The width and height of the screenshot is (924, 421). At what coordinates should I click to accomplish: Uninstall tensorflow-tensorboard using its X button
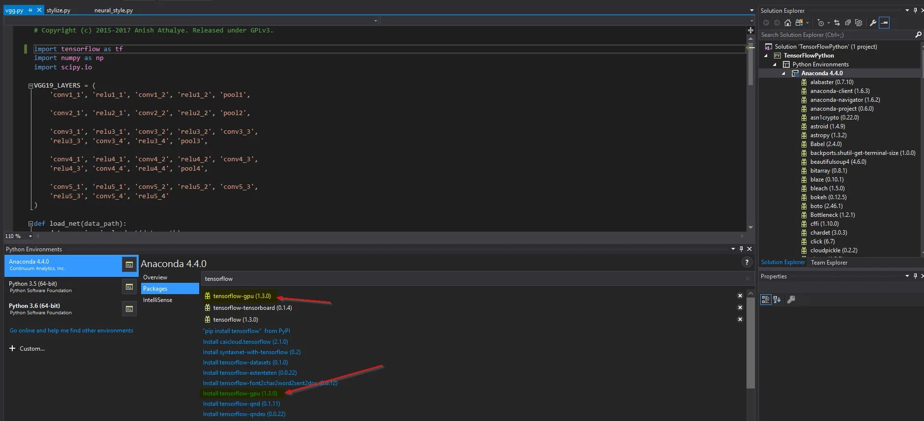click(x=740, y=307)
